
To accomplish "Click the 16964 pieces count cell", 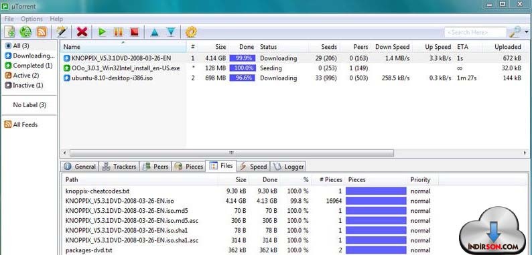I will [x=334, y=201].
